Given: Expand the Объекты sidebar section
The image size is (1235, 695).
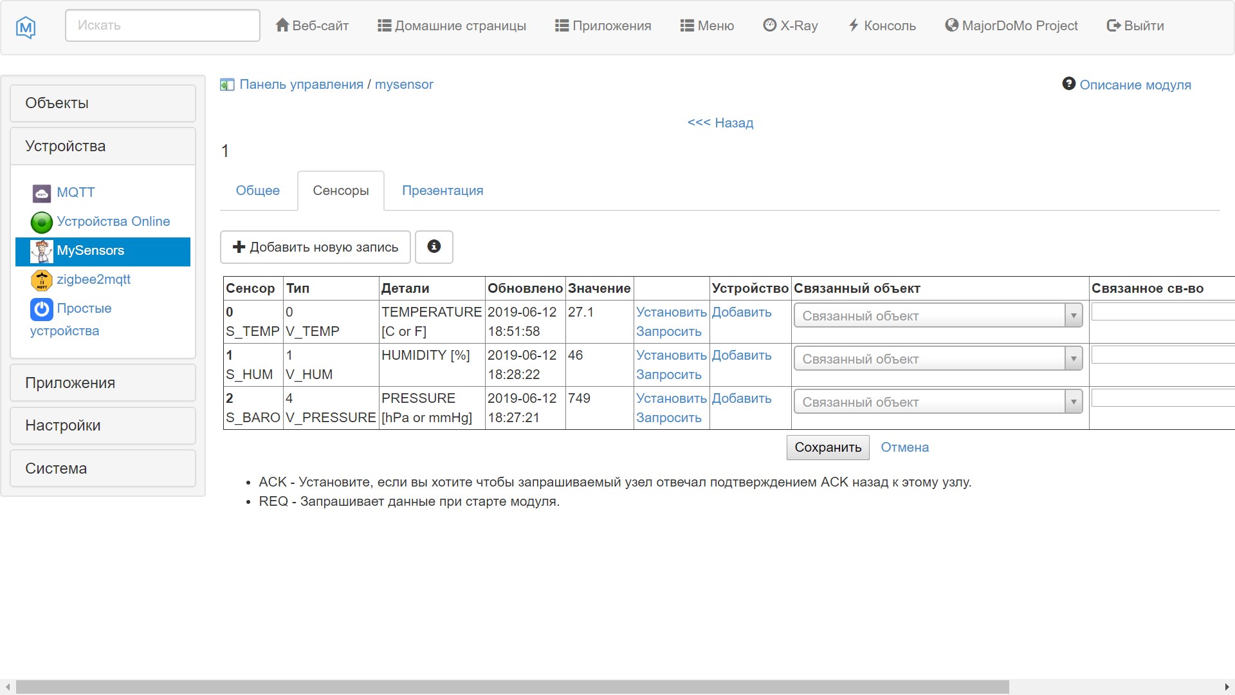Looking at the screenshot, I should click(103, 103).
